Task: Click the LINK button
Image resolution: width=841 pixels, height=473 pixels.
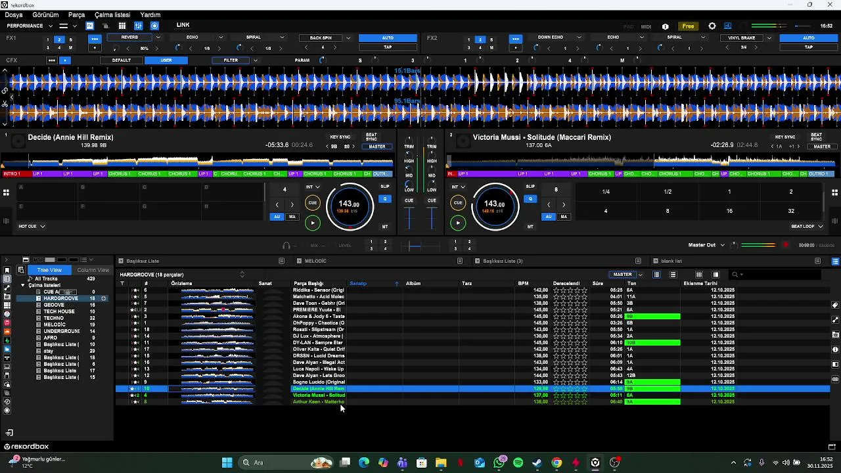Action: coord(183,26)
